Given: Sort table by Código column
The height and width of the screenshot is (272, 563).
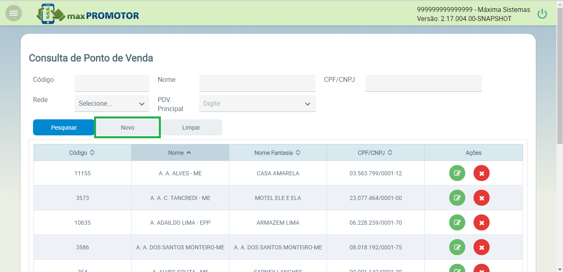Looking at the screenshot, I should (x=82, y=153).
